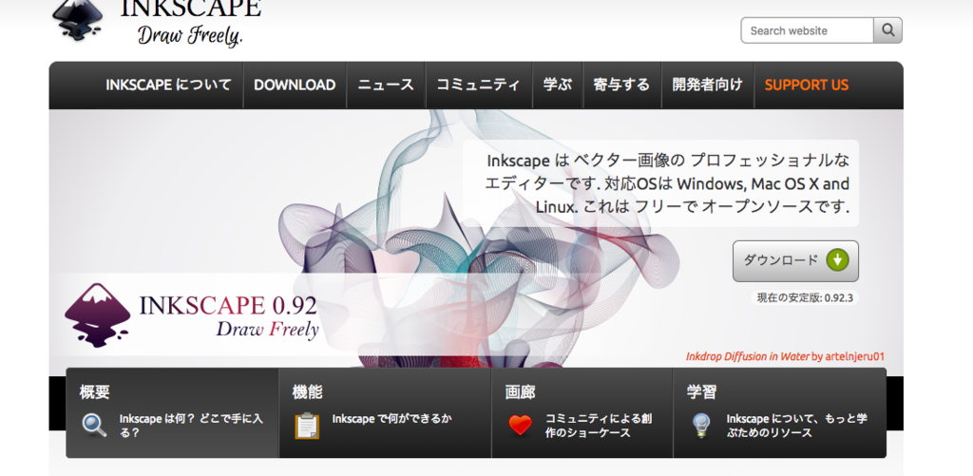Open the 画廊 heading
The image size is (973, 476).
coord(520,392)
